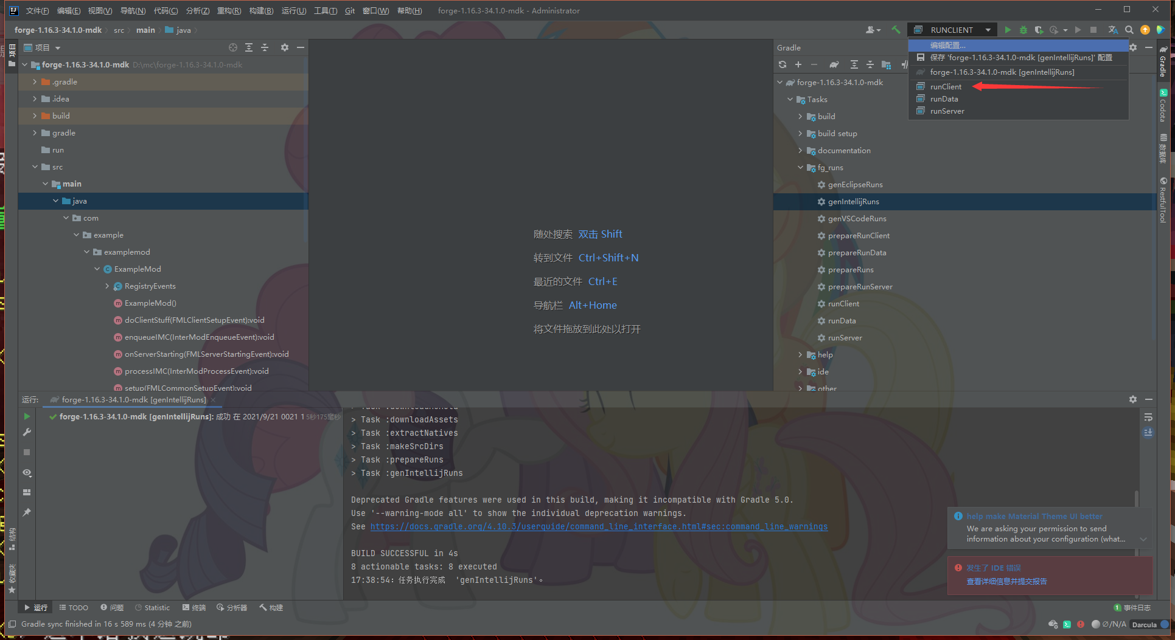1175x640 pixels.
Task: Click the green Run button in top toolbar
Action: [1008, 30]
